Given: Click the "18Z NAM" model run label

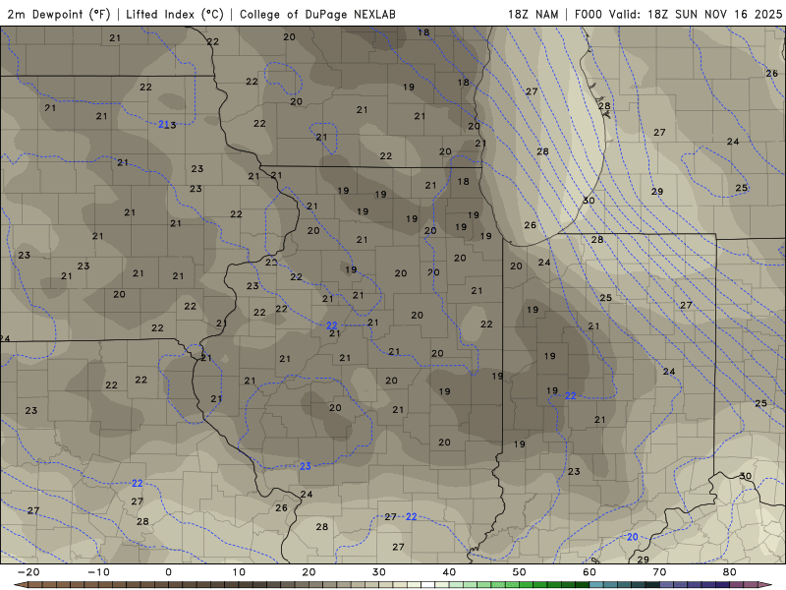Looking at the screenshot, I should 533,14.
